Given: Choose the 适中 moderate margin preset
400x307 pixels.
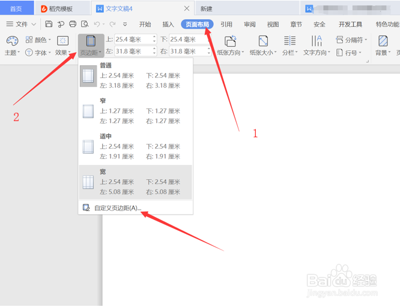Looking at the screenshot, I should (136, 147).
